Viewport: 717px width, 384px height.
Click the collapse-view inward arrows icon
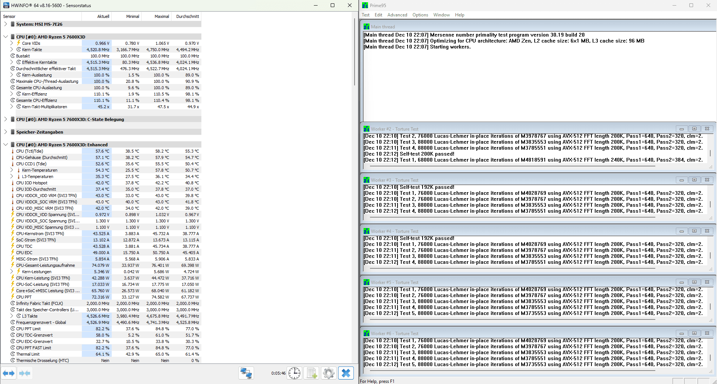coord(25,373)
